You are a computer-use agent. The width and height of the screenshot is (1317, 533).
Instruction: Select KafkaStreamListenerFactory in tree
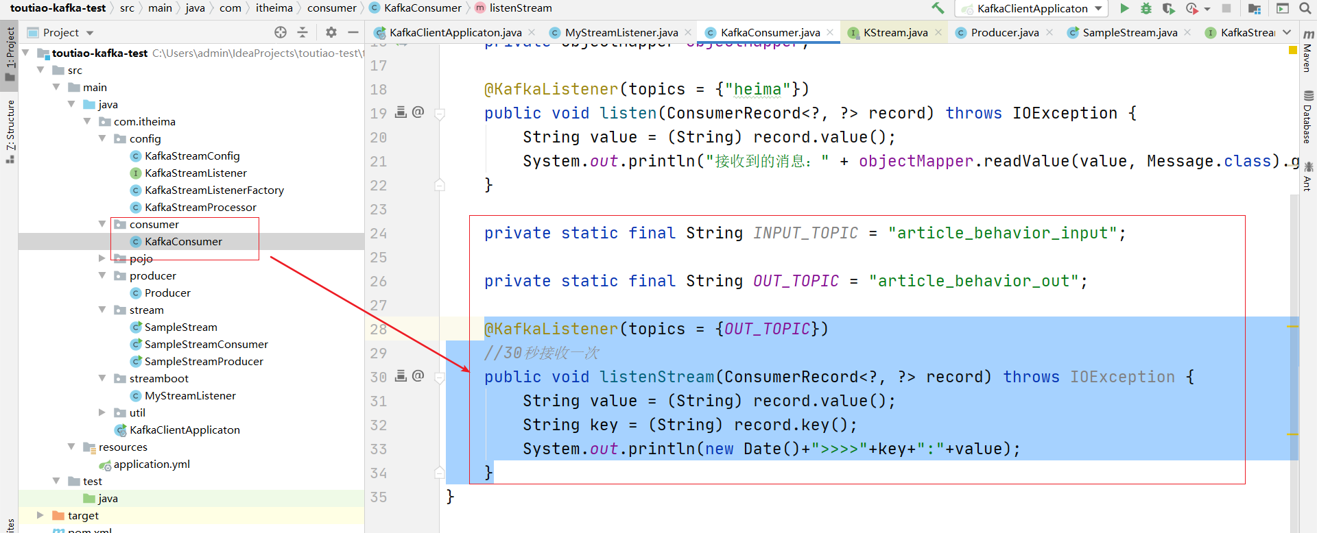[214, 190]
